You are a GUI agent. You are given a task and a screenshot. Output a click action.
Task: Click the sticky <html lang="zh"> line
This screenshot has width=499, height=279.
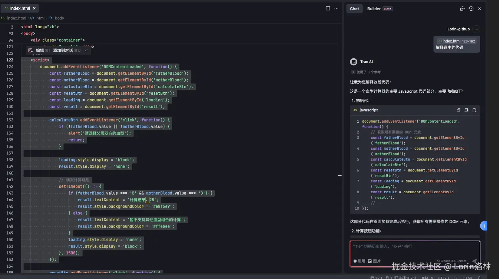(x=40, y=27)
